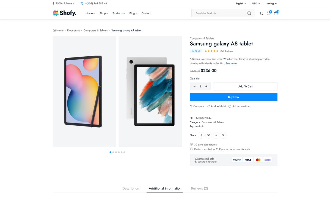Open the USD currency dropdown
The image size is (330, 198).
[256, 4]
